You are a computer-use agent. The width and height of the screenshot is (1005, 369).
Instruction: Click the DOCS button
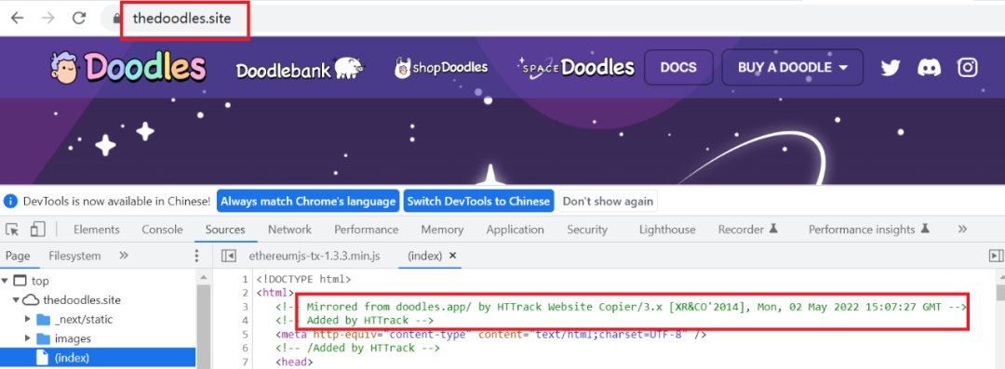click(678, 67)
